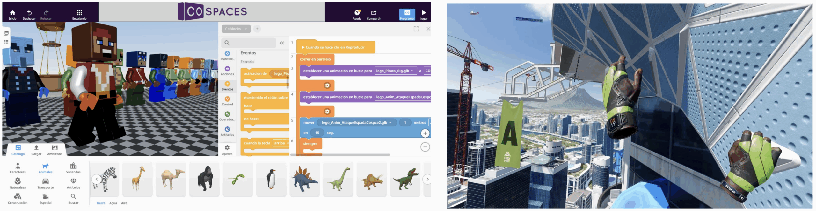Open the Encajando grid snapping icon
The width and height of the screenshot is (816, 211).
point(79,14)
